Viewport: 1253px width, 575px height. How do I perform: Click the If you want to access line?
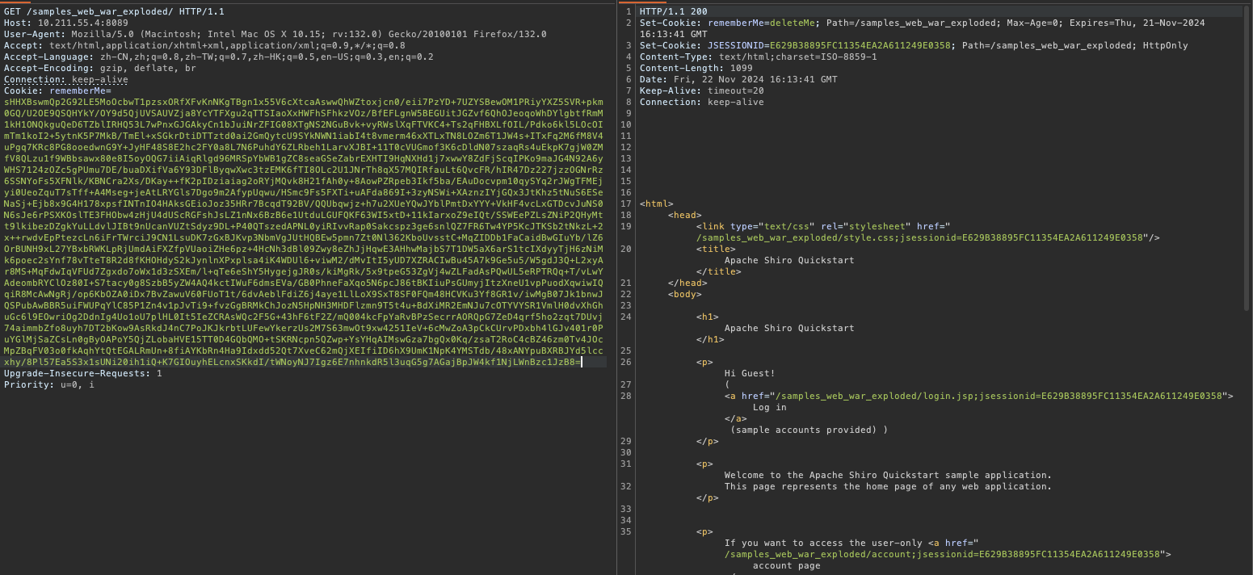pyautogui.click(x=851, y=543)
